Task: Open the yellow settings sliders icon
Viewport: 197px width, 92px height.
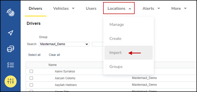Action: 11,81
